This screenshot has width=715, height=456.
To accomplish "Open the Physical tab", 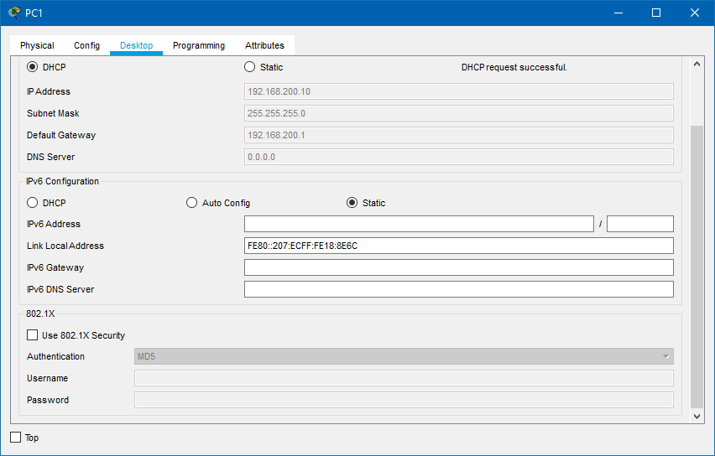I will tap(37, 45).
